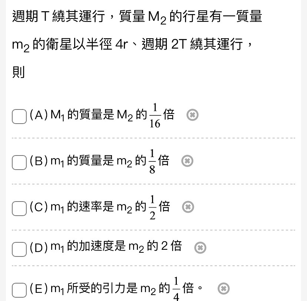Check option (C) m1 speed 1/2 times
This screenshot has height=301, width=307.
19,209
